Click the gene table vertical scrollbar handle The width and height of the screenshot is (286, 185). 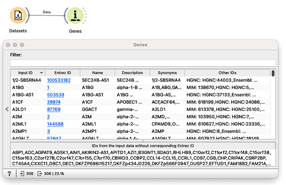[x=273, y=74]
